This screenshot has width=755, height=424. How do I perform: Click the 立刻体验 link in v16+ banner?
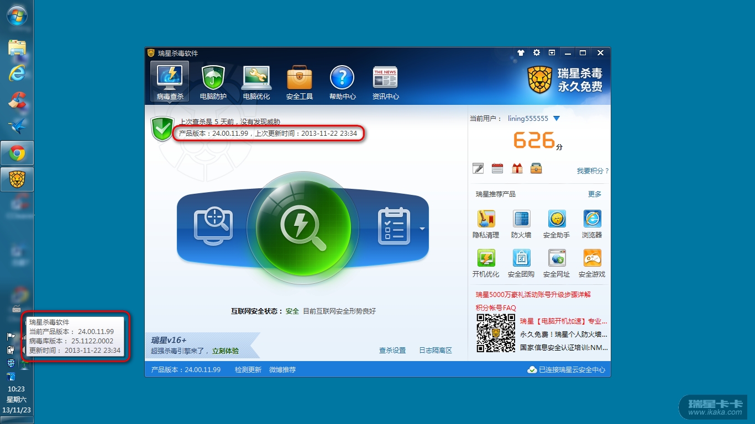click(x=226, y=351)
